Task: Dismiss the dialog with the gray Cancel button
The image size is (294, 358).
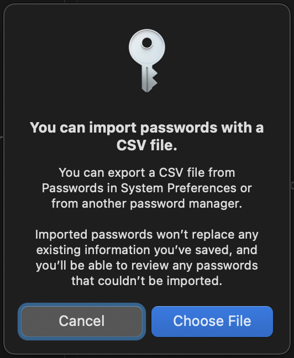Action: pyautogui.click(x=82, y=321)
